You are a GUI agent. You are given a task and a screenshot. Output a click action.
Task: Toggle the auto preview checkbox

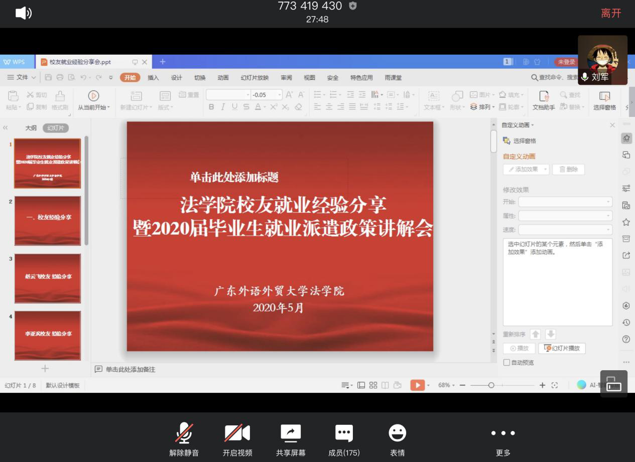506,363
